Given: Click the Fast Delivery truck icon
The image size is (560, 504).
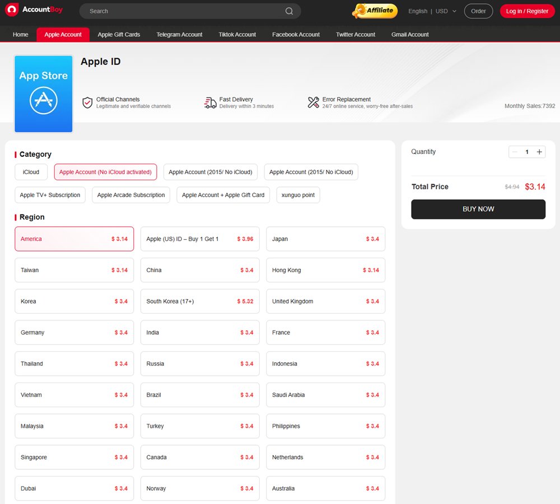Looking at the screenshot, I should pos(211,102).
